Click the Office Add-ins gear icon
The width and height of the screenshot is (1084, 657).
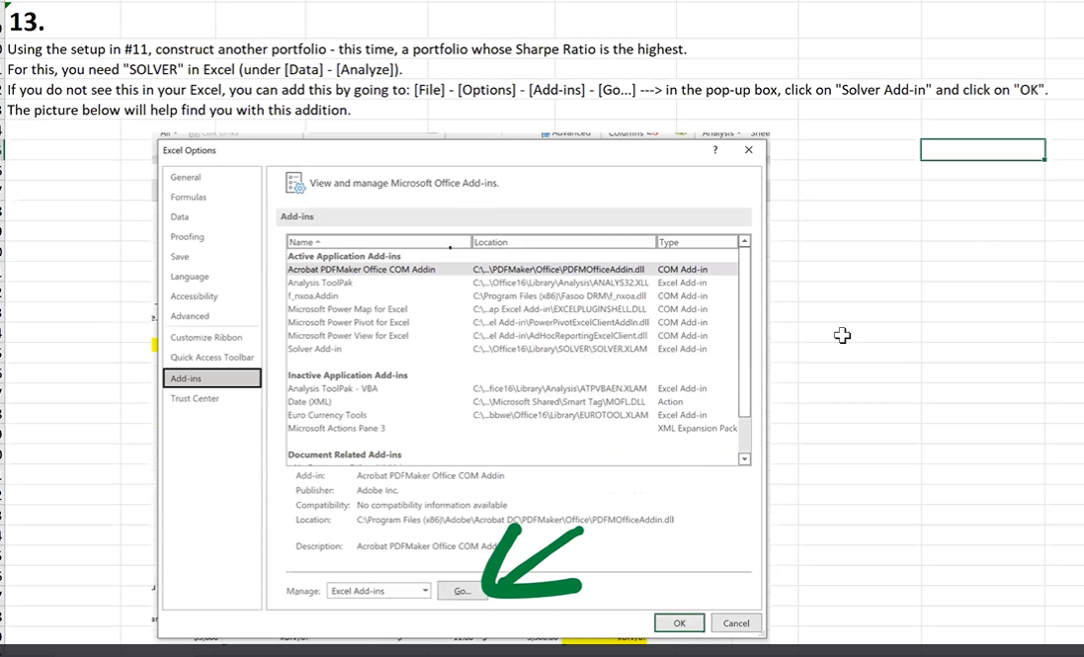292,183
